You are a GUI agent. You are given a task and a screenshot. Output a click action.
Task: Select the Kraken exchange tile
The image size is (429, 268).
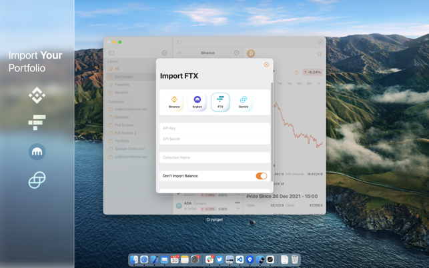click(x=197, y=102)
